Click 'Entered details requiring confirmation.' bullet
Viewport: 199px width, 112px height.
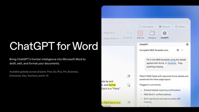coord(162,90)
